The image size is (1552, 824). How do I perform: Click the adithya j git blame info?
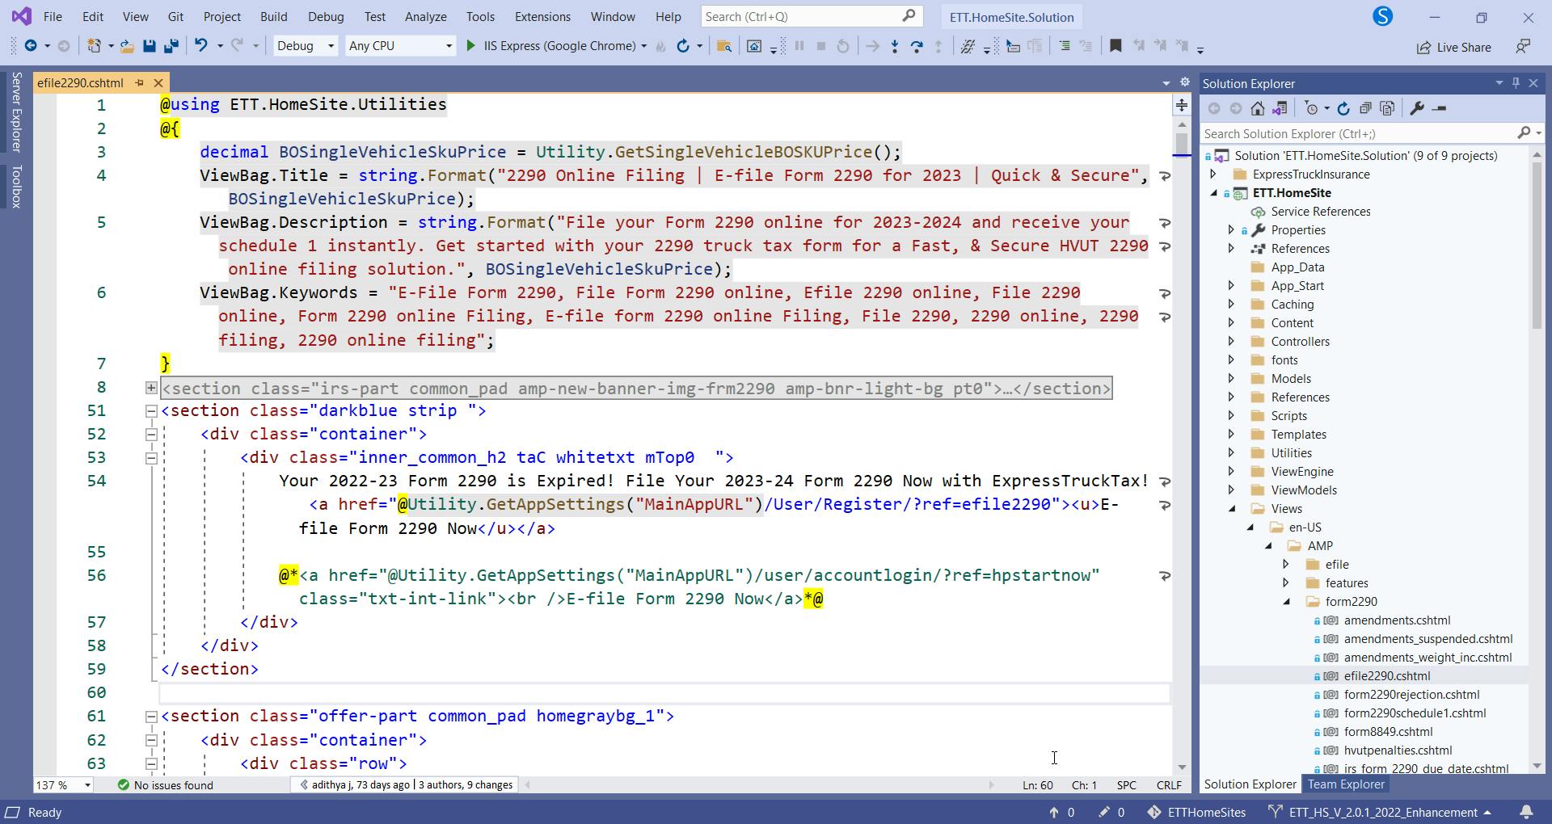click(x=406, y=785)
